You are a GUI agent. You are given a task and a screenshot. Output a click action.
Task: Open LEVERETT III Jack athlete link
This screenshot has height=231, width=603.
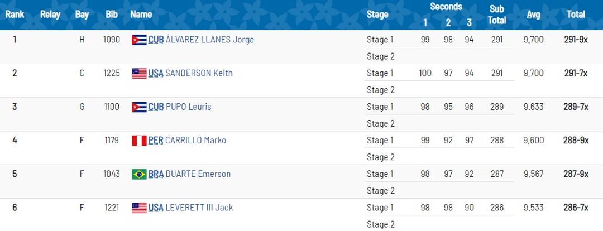(199, 208)
